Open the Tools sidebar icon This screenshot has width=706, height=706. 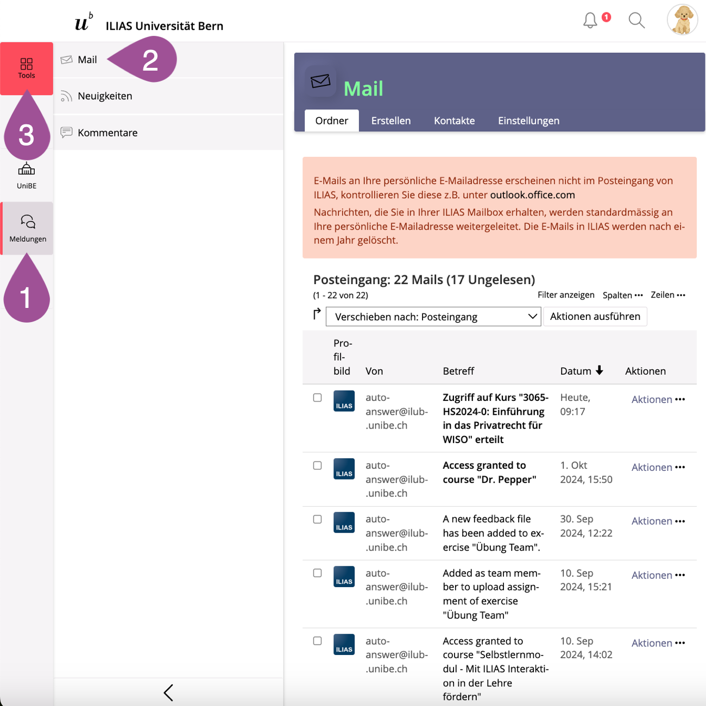pyautogui.click(x=27, y=68)
